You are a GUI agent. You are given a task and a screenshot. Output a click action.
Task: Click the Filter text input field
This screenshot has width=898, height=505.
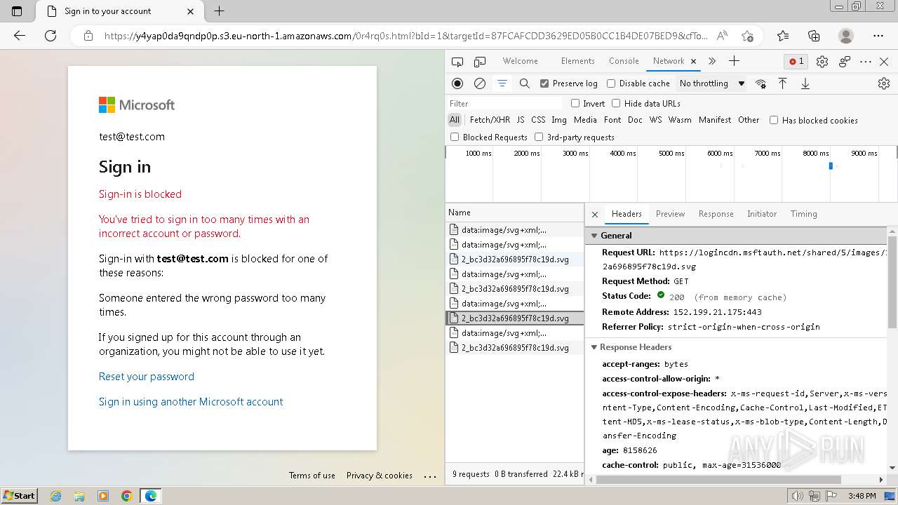coord(505,103)
